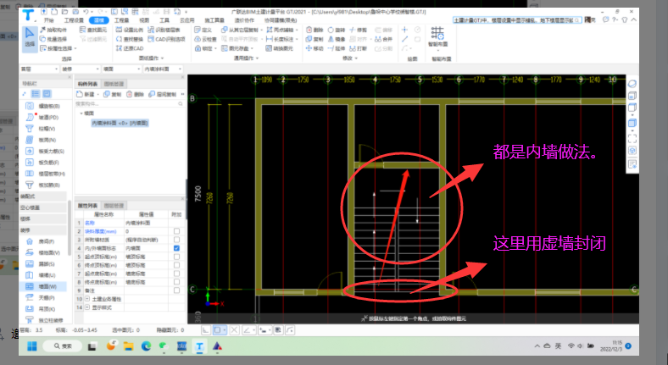This screenshot has width=668, height=365.
Task: Open the 工程量 ribbon tab
Action: pos(121,20)
